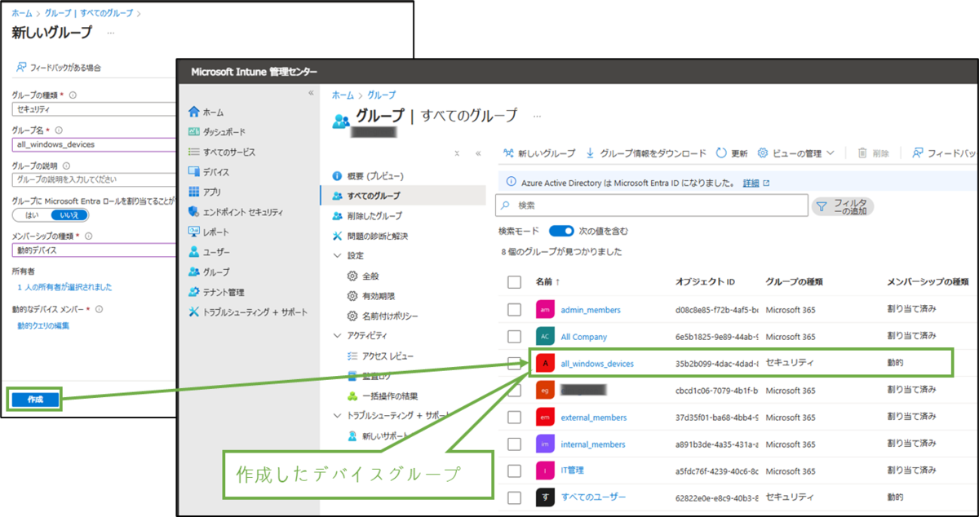Select いいえ on the Entra role toggle
Viewport: 979px width, 517px height.
point(69,215)
